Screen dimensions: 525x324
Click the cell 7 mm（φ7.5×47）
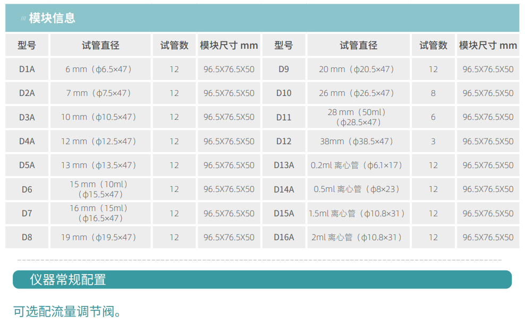coord(100,93)
